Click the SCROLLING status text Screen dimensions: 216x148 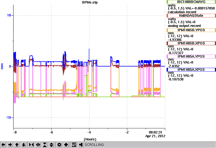tap(94, 145)
